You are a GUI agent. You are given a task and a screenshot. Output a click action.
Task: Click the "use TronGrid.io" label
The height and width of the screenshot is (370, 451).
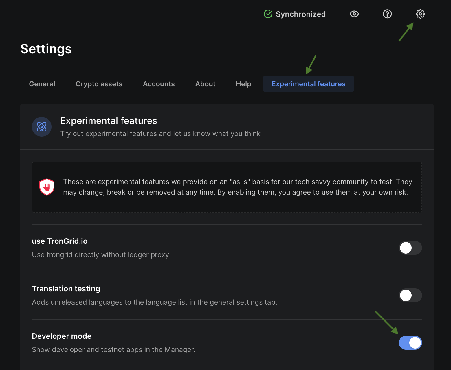tap(60, 241)
